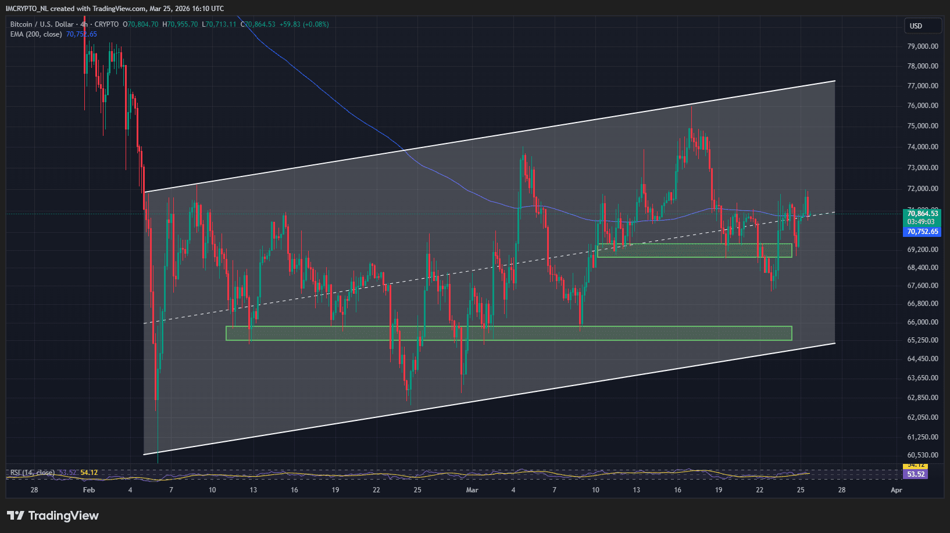Click the green current price label 70,864.53
The height and width of the screenshot is (533, 950).
click(x=923, y=214)
